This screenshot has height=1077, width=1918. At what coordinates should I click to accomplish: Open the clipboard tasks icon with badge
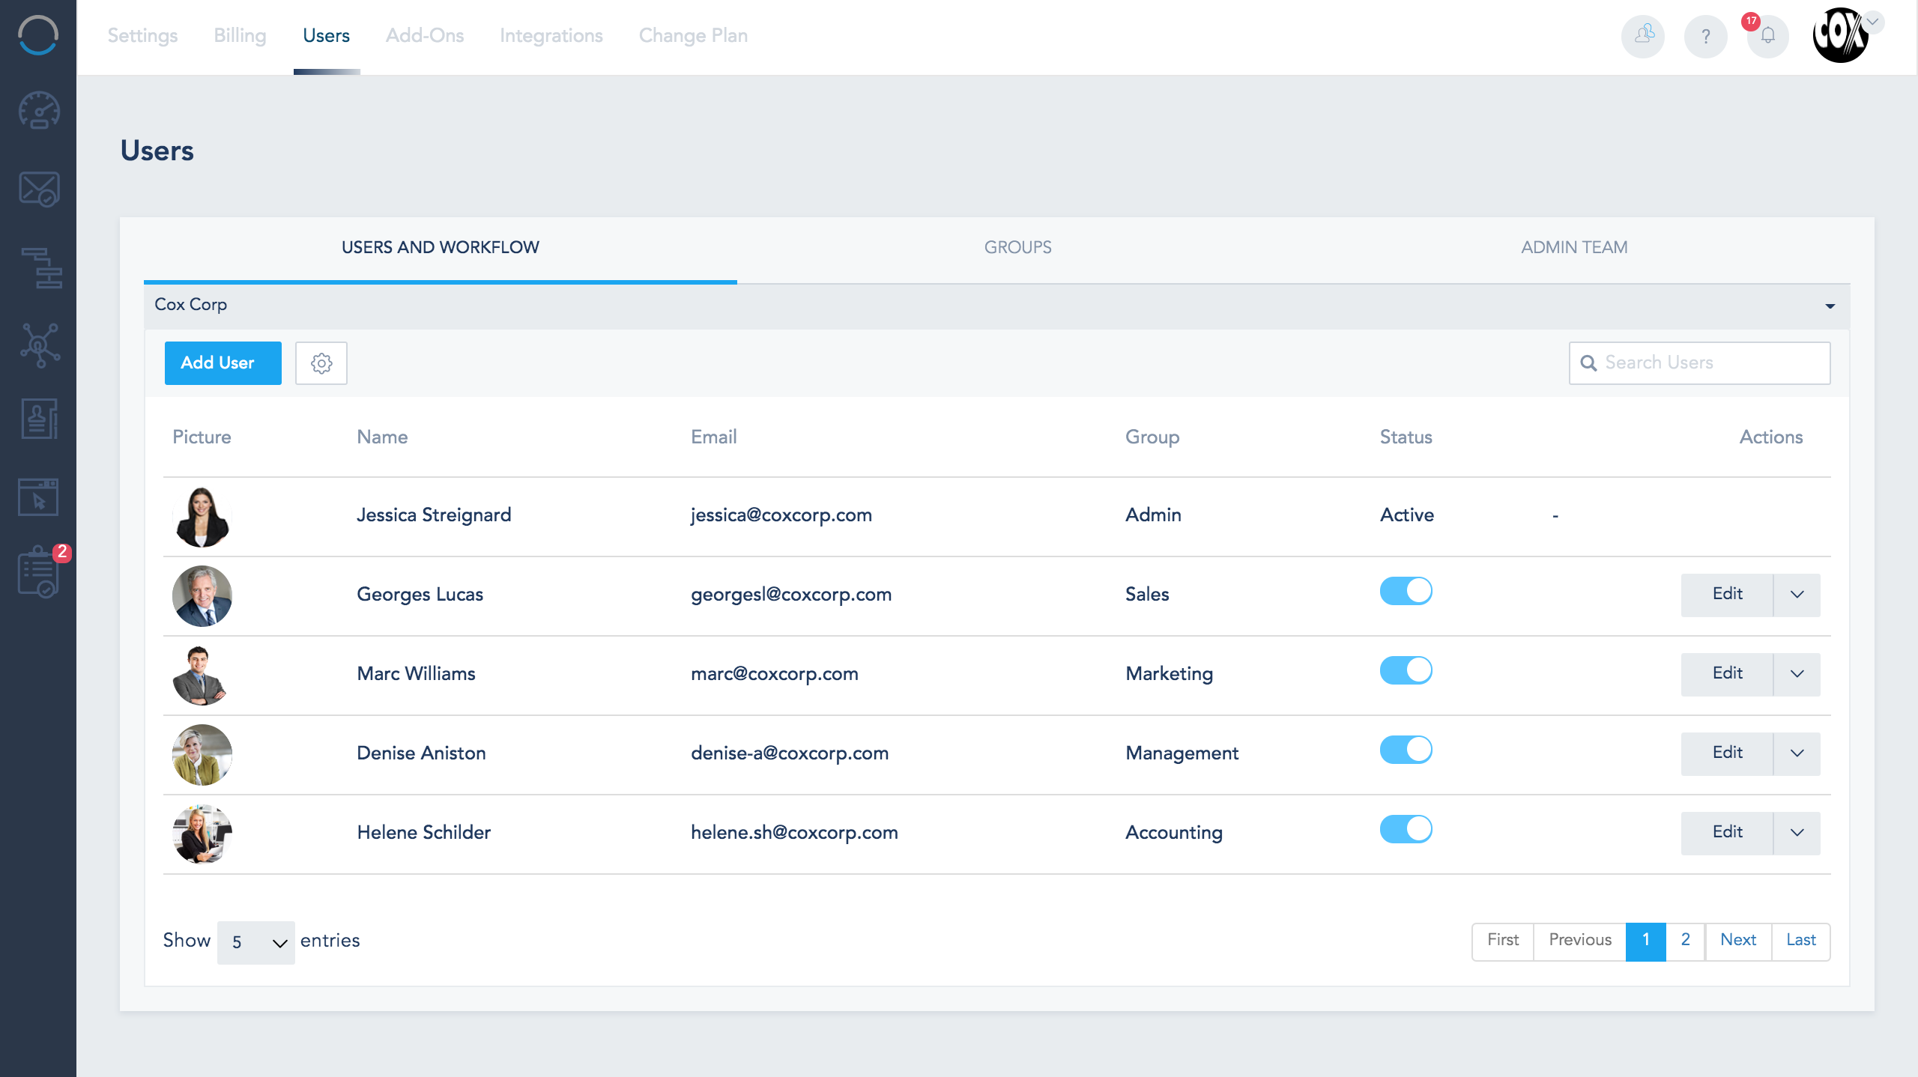tap(39, 573)
